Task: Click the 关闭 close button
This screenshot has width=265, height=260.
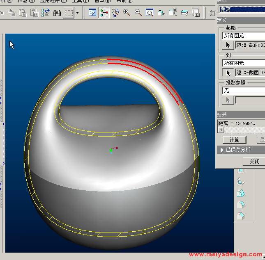Action: click(x=254, y=161)
